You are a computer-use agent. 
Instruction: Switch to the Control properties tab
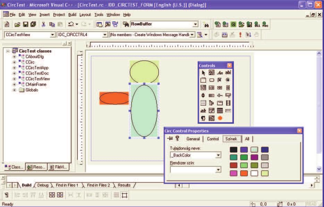tap(213, 139)
